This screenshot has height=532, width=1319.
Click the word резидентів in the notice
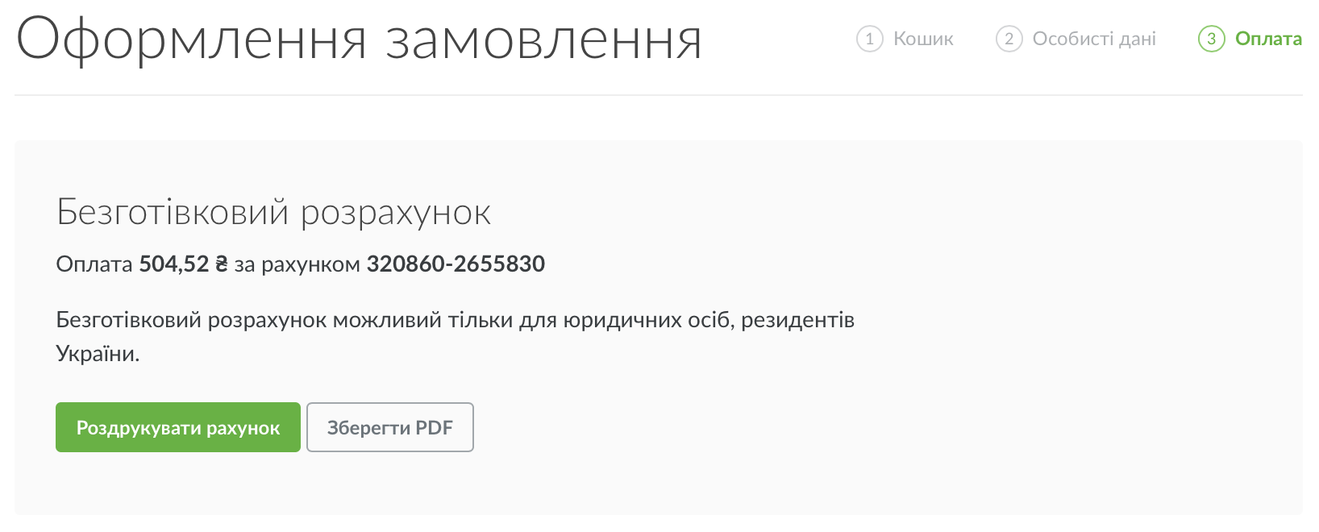[797, 321]
